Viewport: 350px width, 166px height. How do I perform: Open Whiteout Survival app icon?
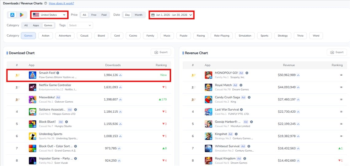click(x=208, y=149)
